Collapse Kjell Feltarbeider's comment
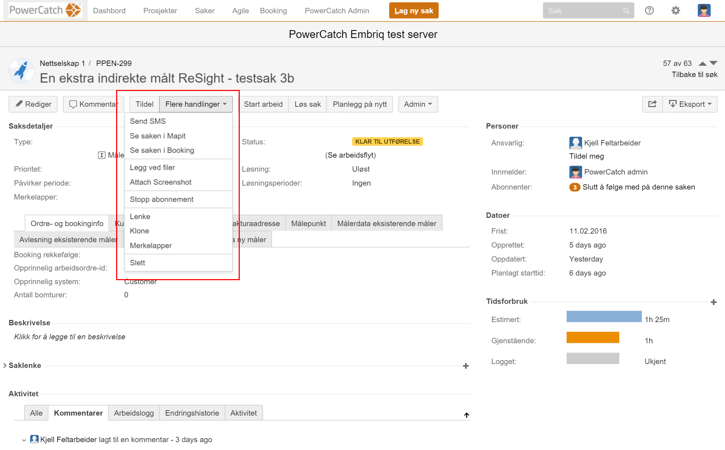725x450 pixels. pos(24,440)
